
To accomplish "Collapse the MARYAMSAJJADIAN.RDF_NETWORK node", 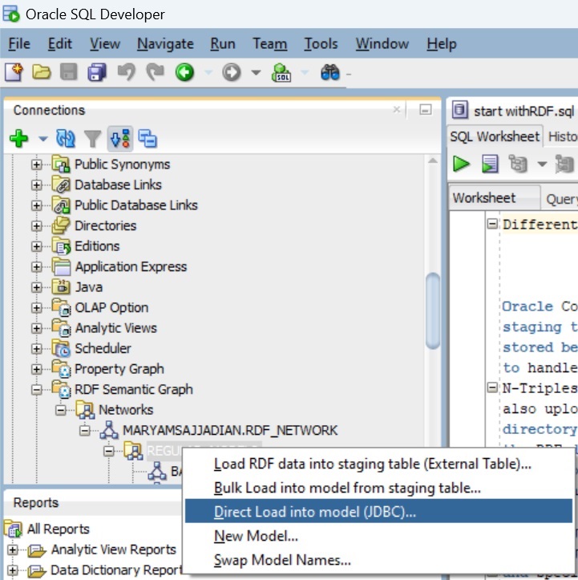I will pos(85,431).
